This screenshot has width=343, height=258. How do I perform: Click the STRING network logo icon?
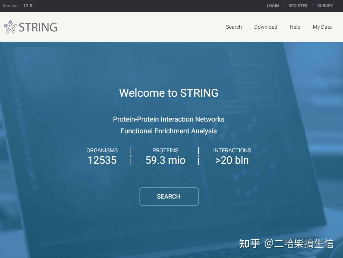click(x=10, y=27)
